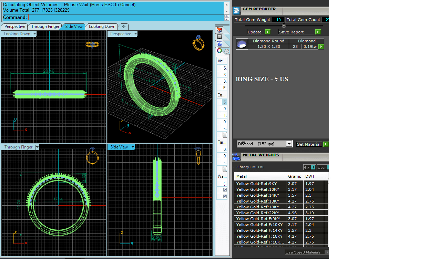Click the Update button
The height and width of the screenshot is (259, 439).
(x=255, y=32)
